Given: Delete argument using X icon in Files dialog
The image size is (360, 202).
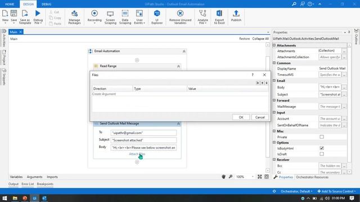Looking at the screenshot, I should [258, 83].
